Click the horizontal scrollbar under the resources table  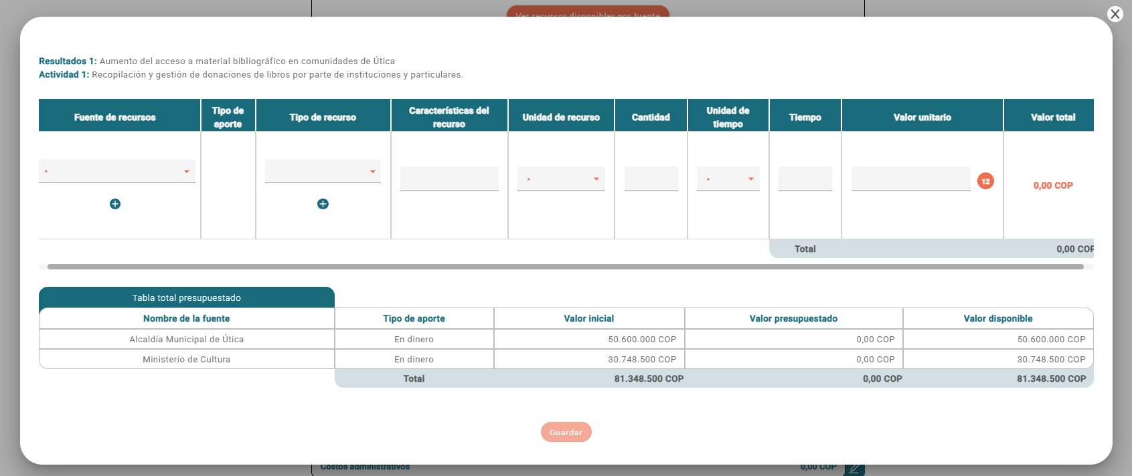[x=565, y=267]
